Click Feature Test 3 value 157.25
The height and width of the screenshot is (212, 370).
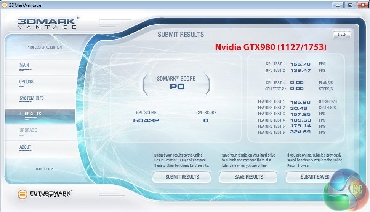coord(300,114)
